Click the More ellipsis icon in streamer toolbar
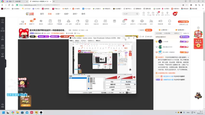The image size is (205, 115). click(x=169, y=21)
